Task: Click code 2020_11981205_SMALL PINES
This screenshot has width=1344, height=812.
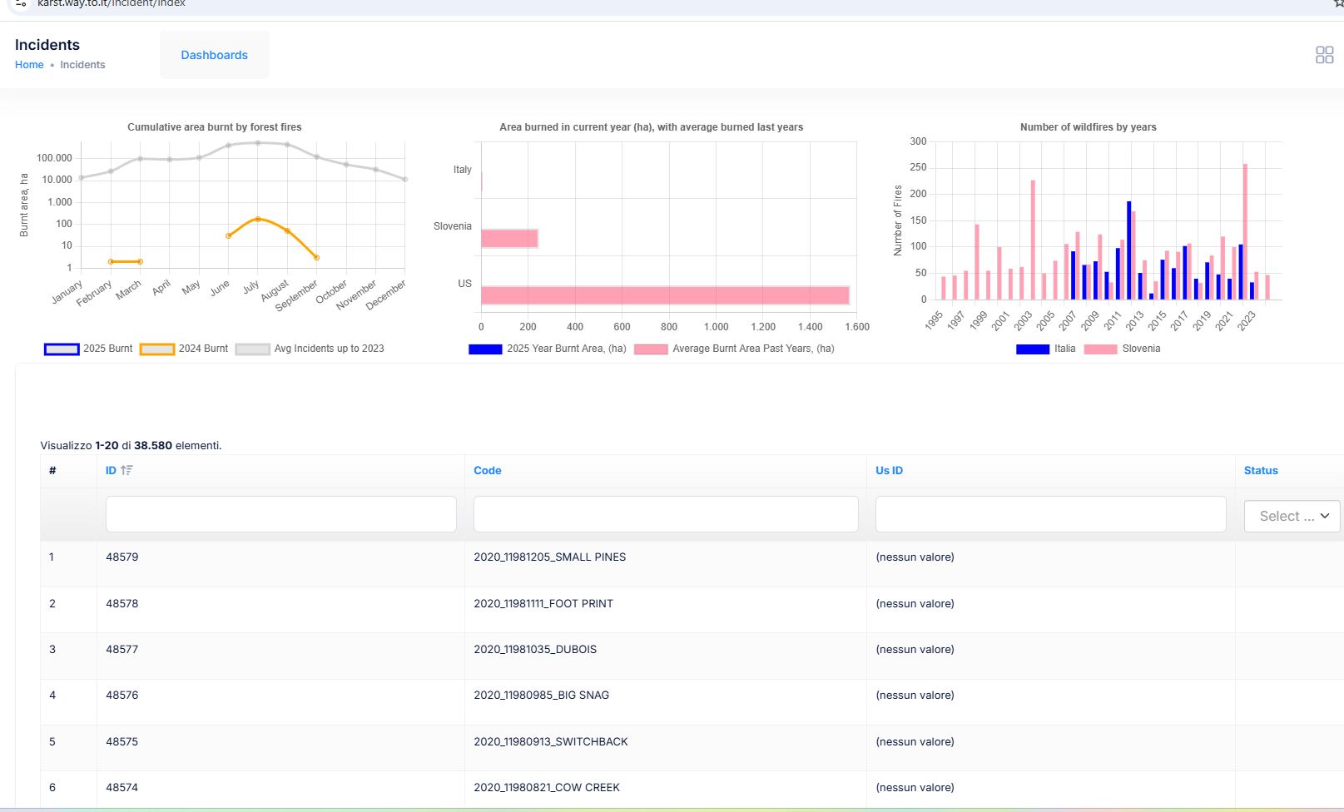Action: pos(550,557)
